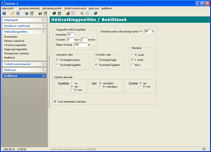Expand the Geodéziai számítások sidebar panel chevron

point(44,26)
